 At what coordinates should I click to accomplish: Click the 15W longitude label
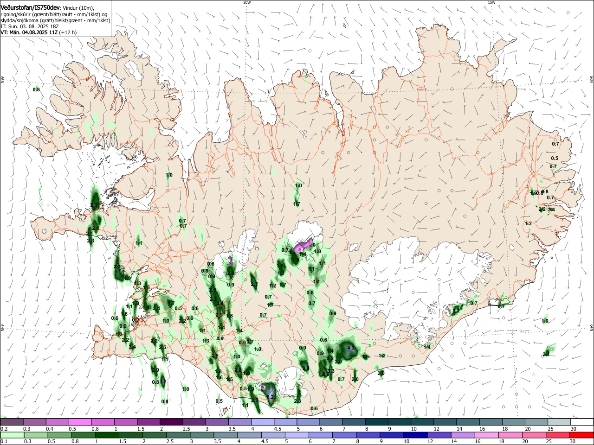[491, 2]
